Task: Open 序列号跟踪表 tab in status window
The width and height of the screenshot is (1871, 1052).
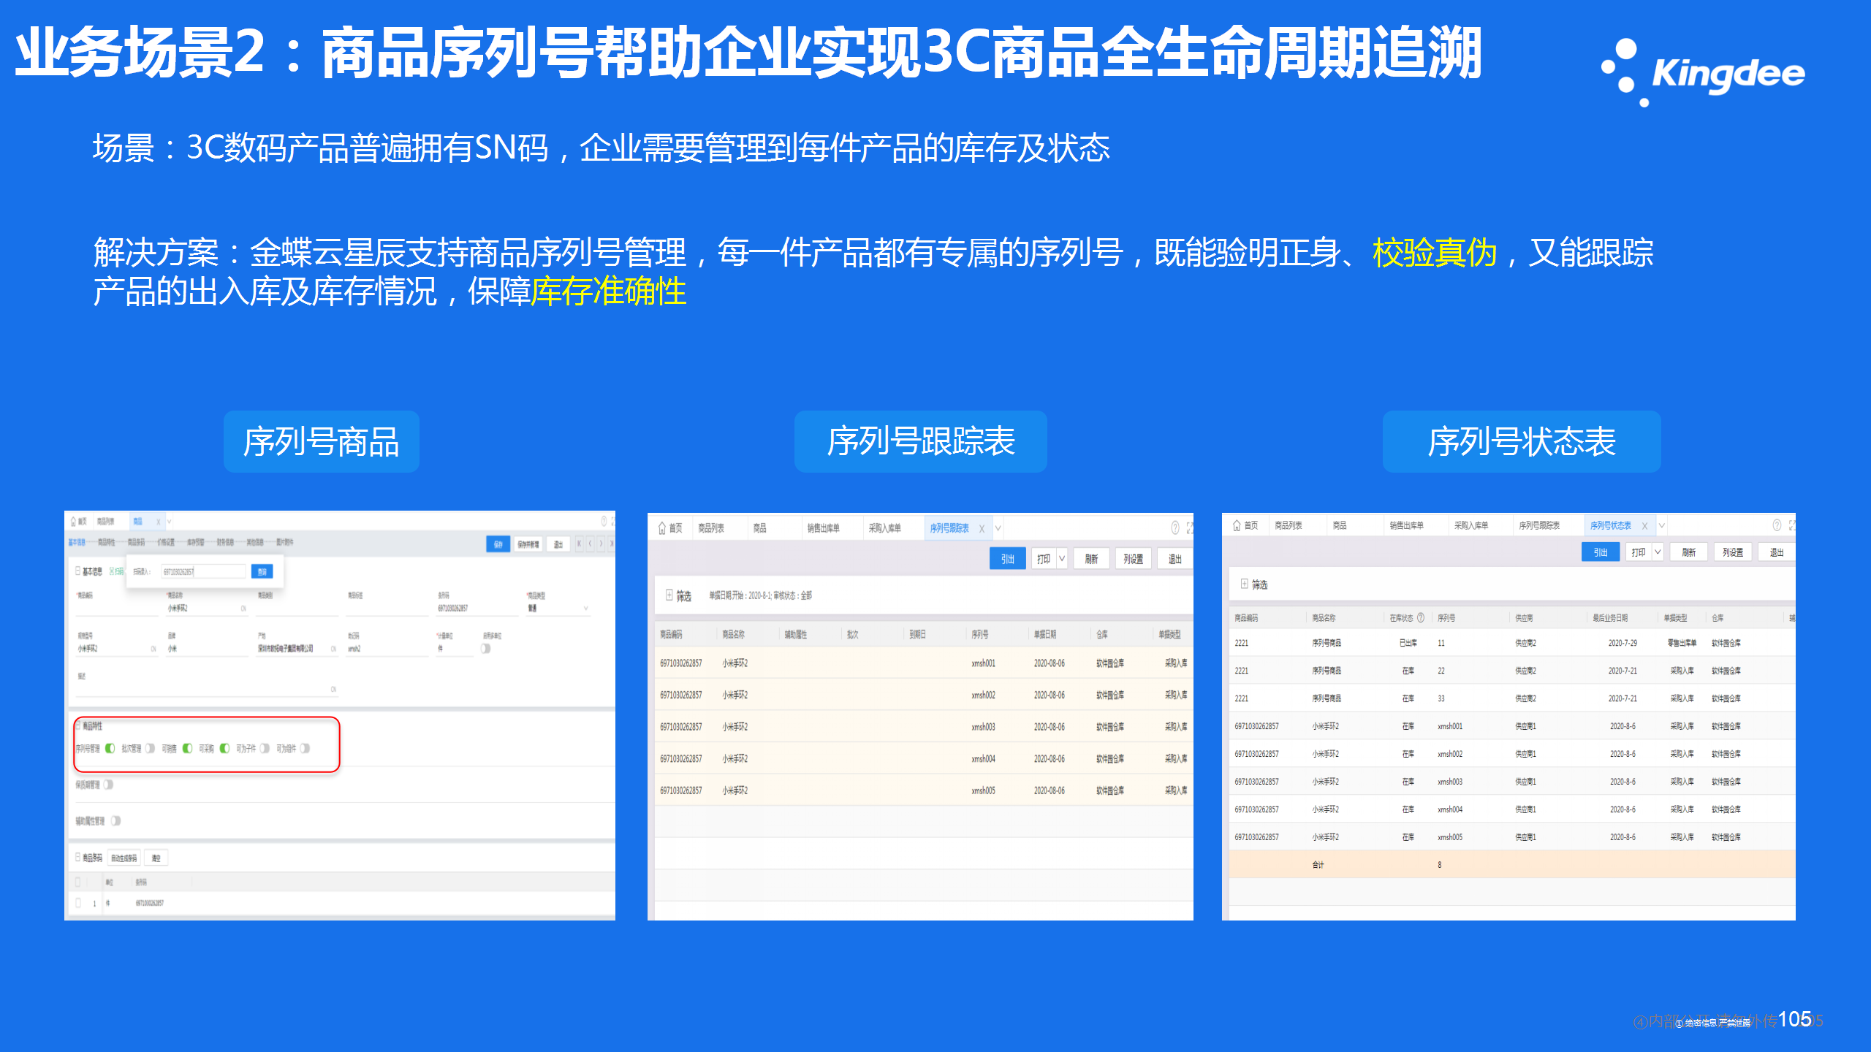Action: [1539, 525]
